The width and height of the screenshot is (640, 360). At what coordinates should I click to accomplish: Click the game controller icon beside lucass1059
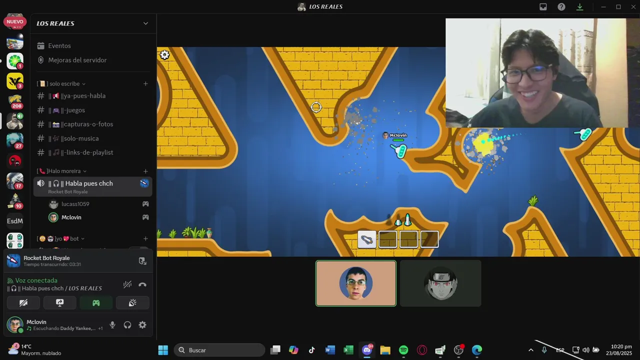point(145,204)
